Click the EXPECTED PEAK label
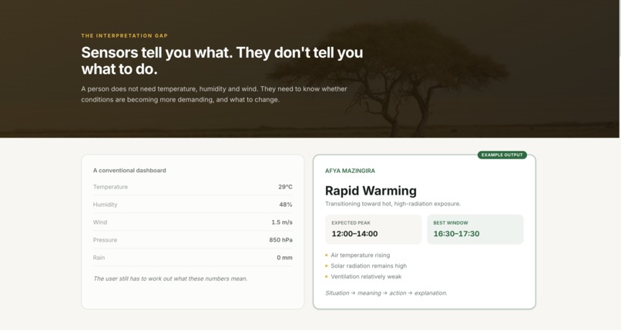 tap(351, 223)
